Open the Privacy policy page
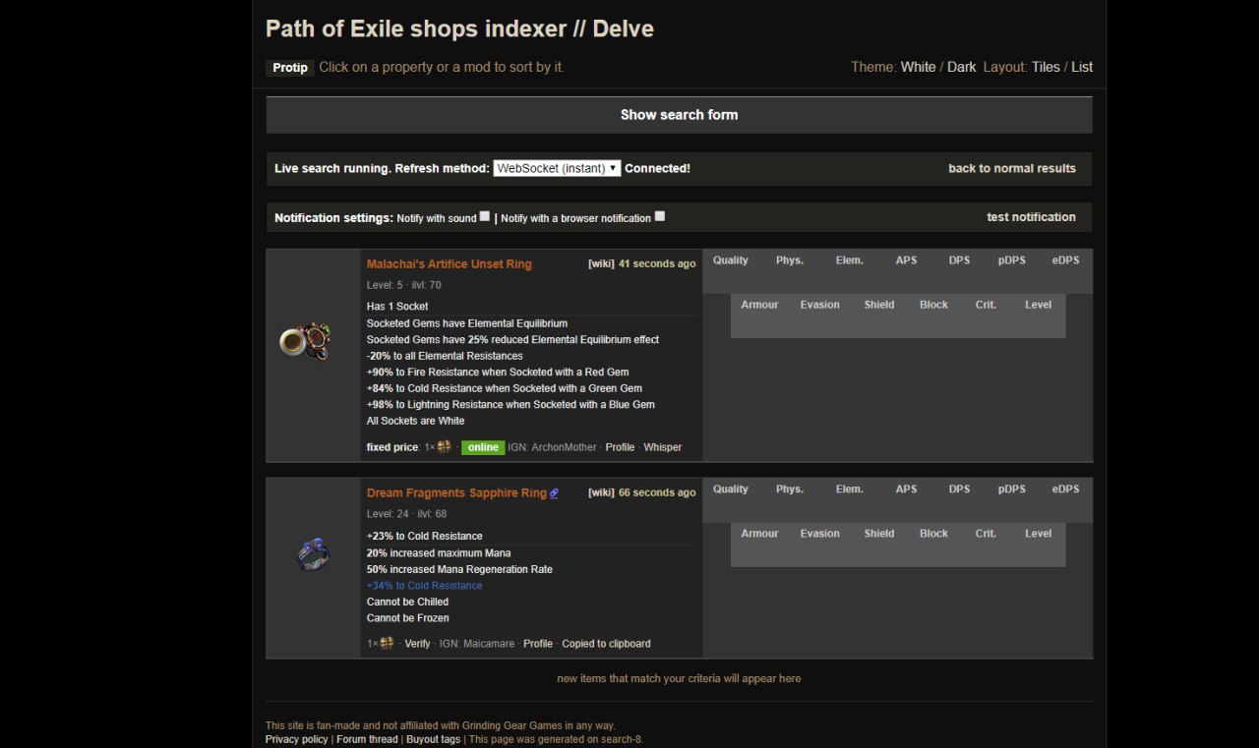 (x=296, y=739)
